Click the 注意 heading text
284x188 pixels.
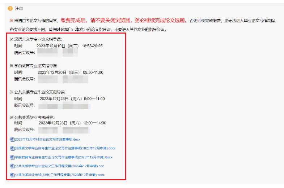19,9
